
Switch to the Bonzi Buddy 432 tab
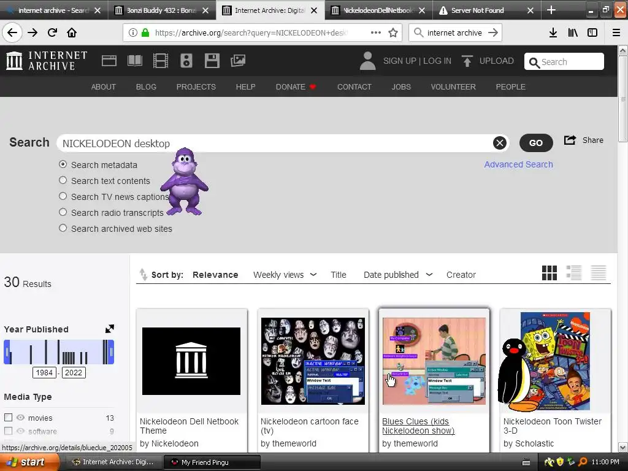(162, 10)
